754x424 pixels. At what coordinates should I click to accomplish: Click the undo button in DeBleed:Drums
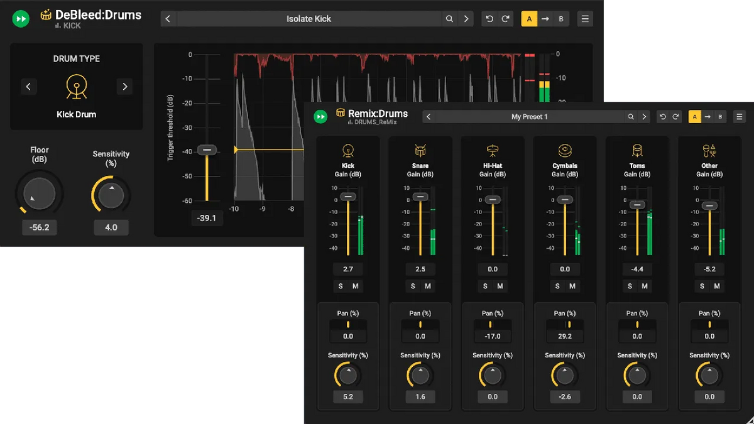coord(489,18)
